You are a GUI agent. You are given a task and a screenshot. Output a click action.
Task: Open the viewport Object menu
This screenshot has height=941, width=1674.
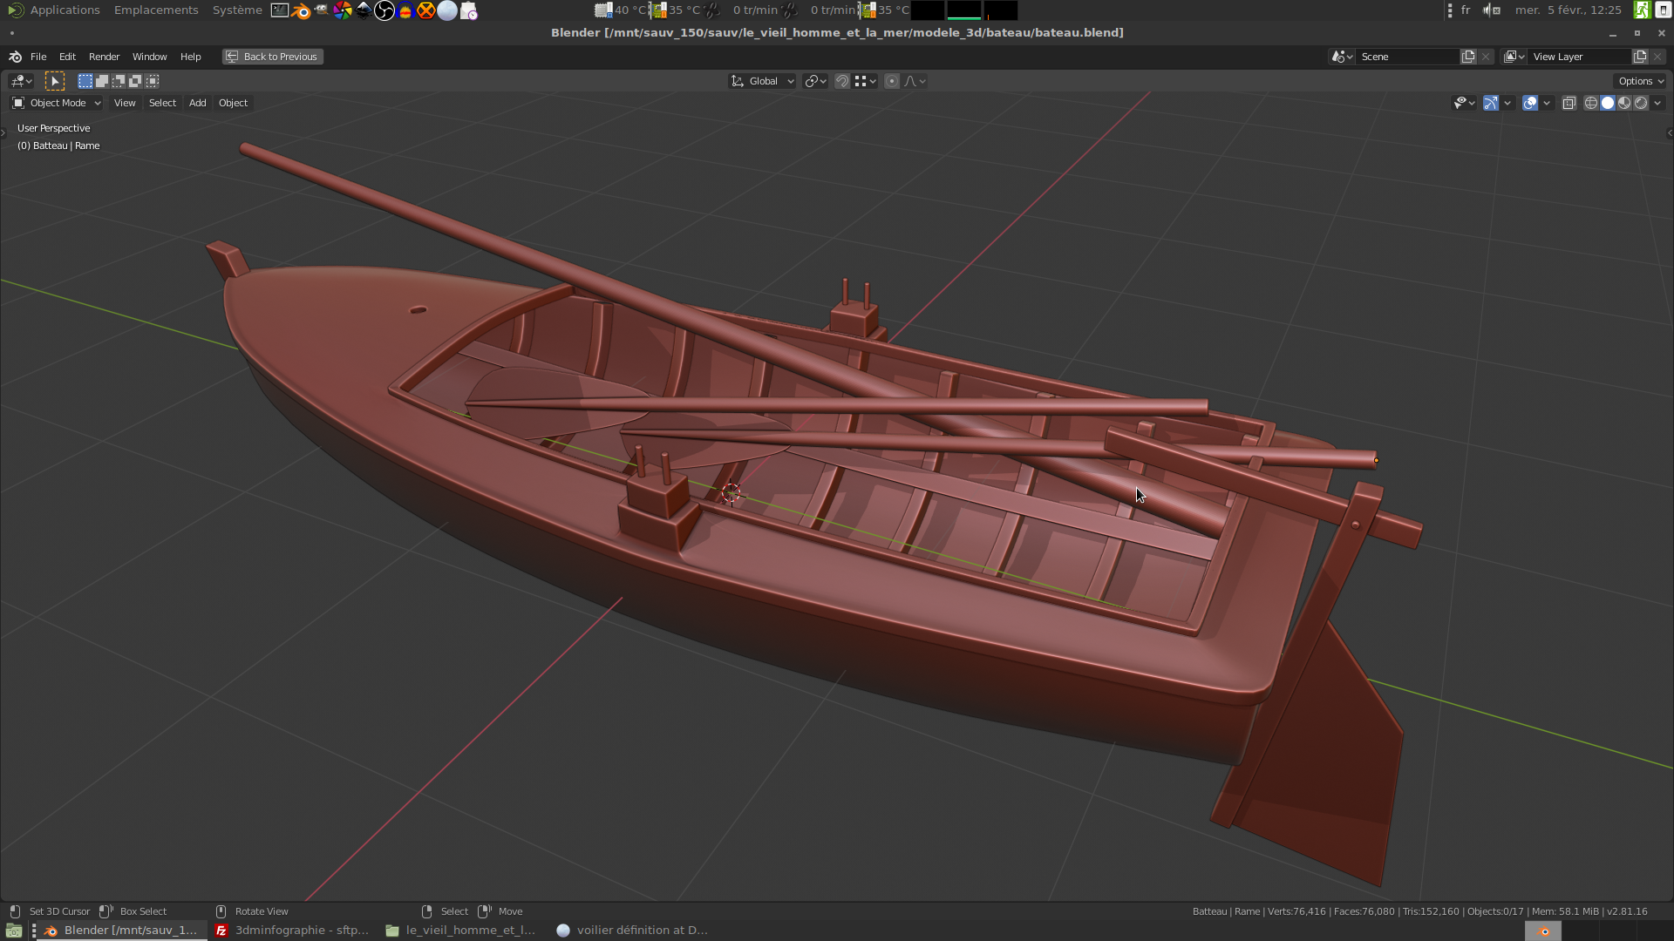click(233, 103)
